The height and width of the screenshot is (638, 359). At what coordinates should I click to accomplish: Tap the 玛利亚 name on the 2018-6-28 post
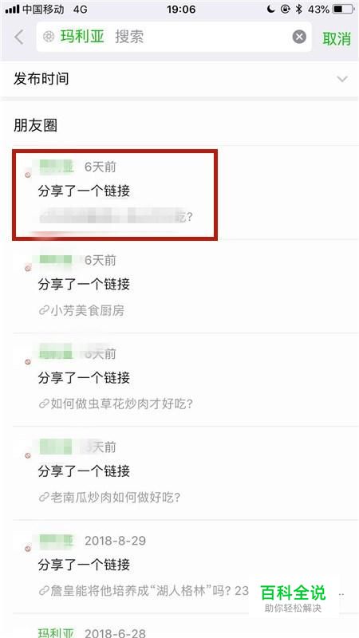tap(56, 633)
